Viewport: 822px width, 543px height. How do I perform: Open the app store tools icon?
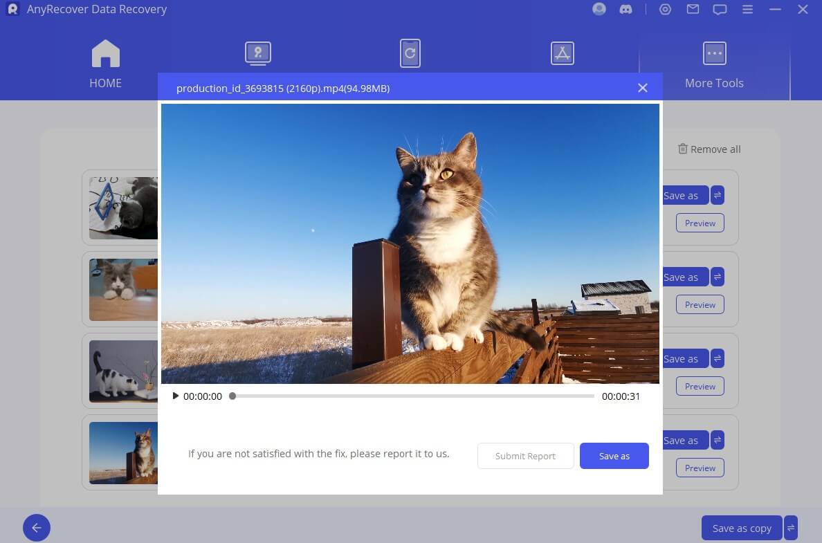(x=562, y=53)
